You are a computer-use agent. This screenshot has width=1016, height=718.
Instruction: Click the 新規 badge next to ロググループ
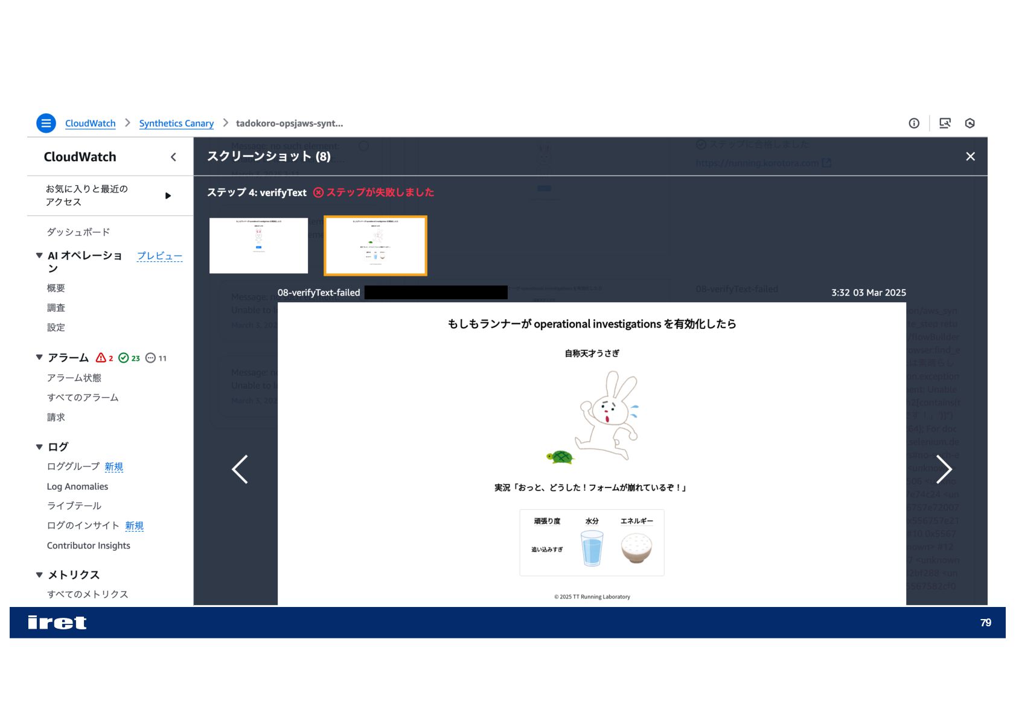[114, 466]
